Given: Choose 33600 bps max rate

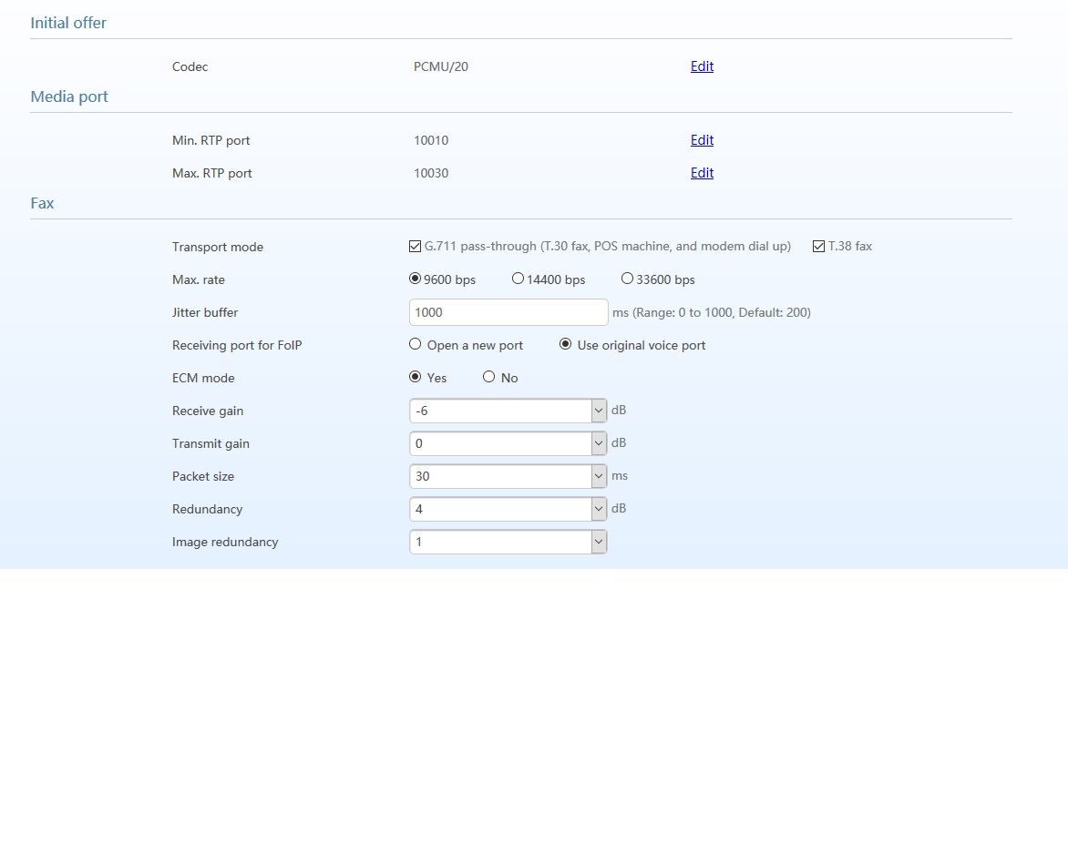Looking at the screenshot, I should click(x=627, y=279).
